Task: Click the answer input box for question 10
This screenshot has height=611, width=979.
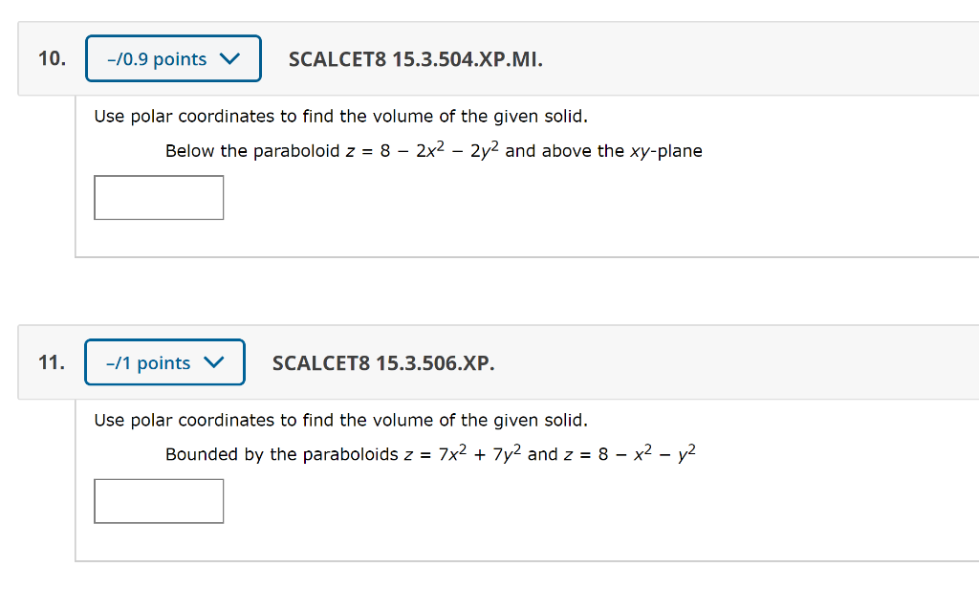Action: 159,197
